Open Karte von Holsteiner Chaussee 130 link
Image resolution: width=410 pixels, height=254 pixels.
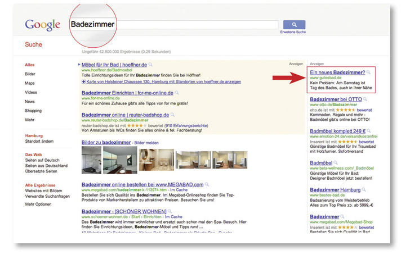click(164, 81)
